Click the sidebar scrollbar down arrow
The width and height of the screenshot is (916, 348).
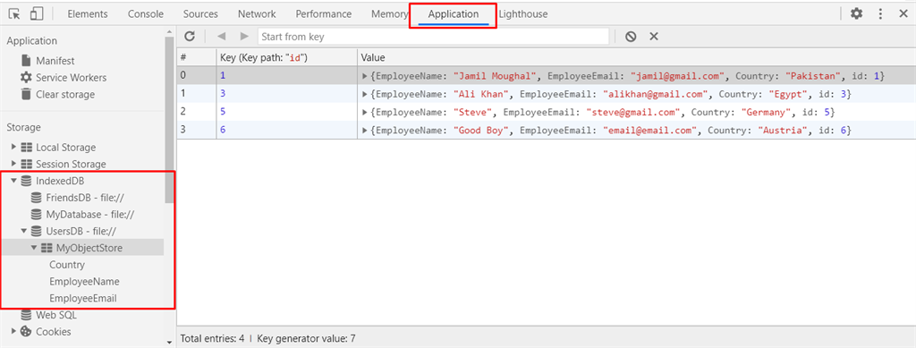coord(169,342)
